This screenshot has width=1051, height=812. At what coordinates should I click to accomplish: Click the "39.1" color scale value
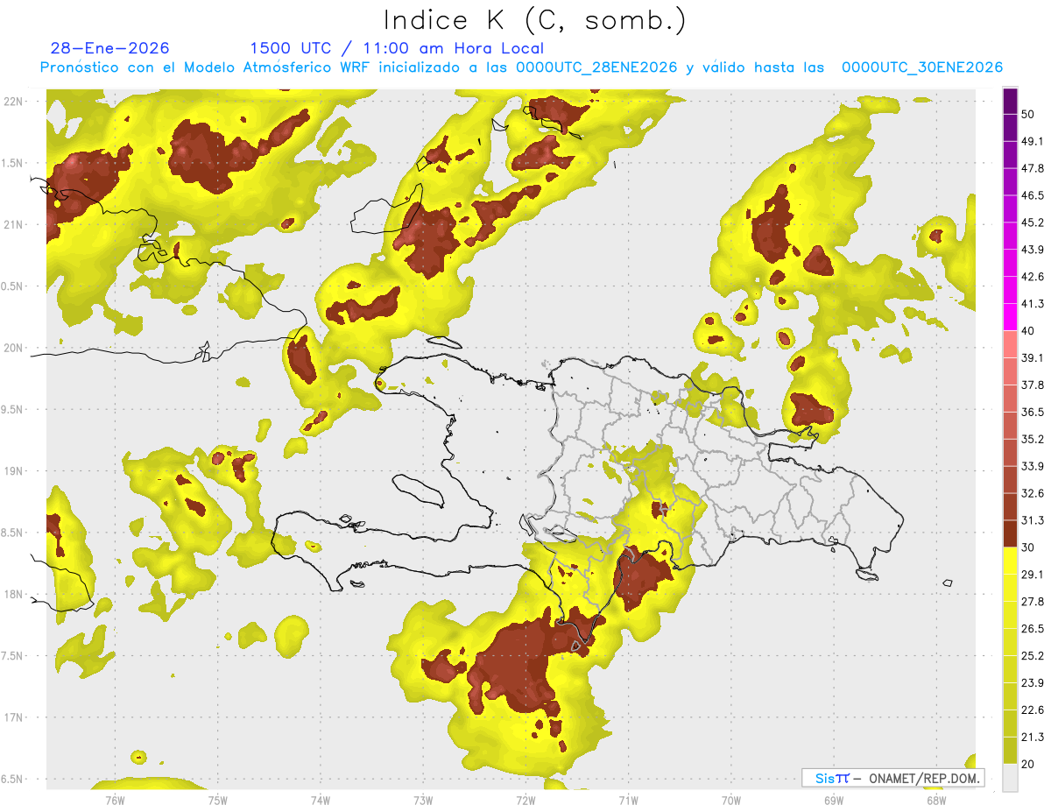[x=1033, y=357]
